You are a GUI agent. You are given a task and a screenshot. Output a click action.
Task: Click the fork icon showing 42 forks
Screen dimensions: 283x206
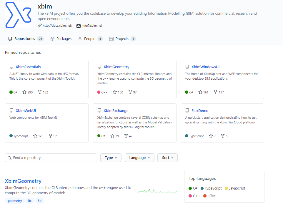click(x=126, y=136)
